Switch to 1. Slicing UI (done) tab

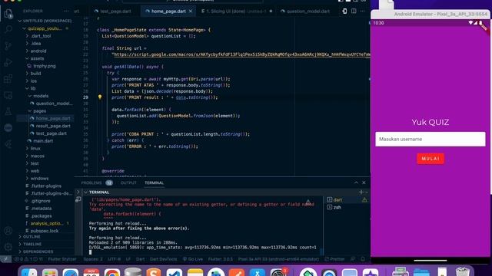236,11
